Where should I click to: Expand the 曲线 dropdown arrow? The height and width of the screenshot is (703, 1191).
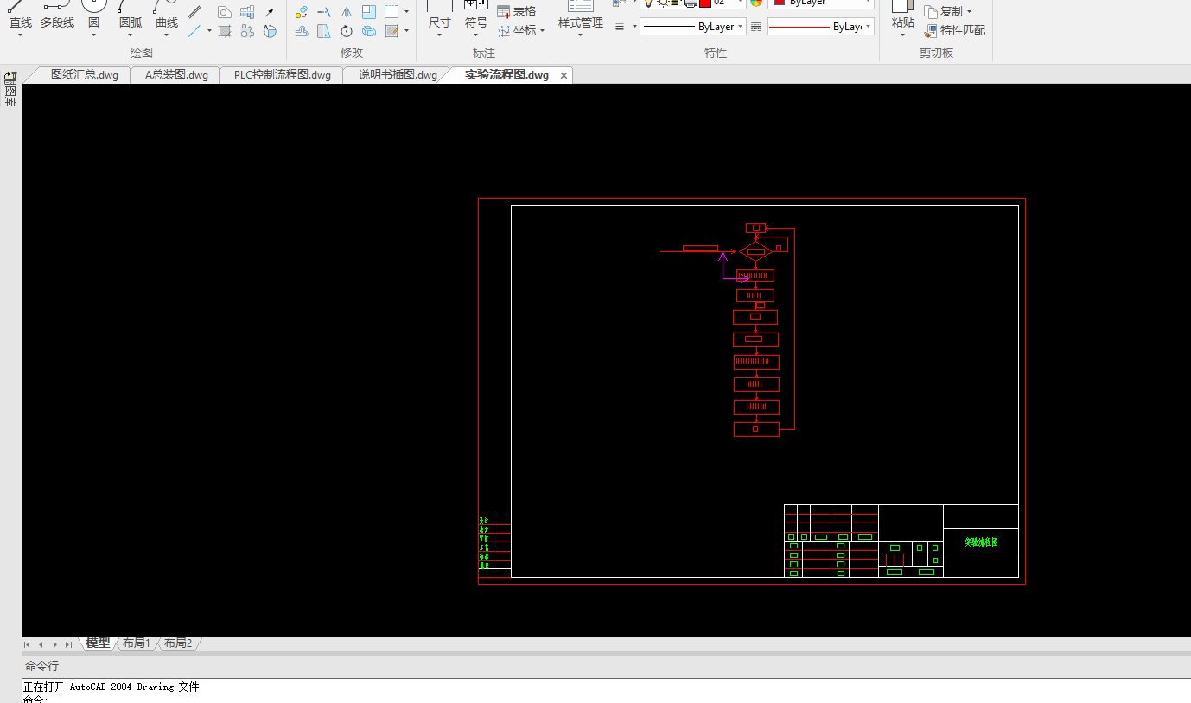[x=167, y=35]
